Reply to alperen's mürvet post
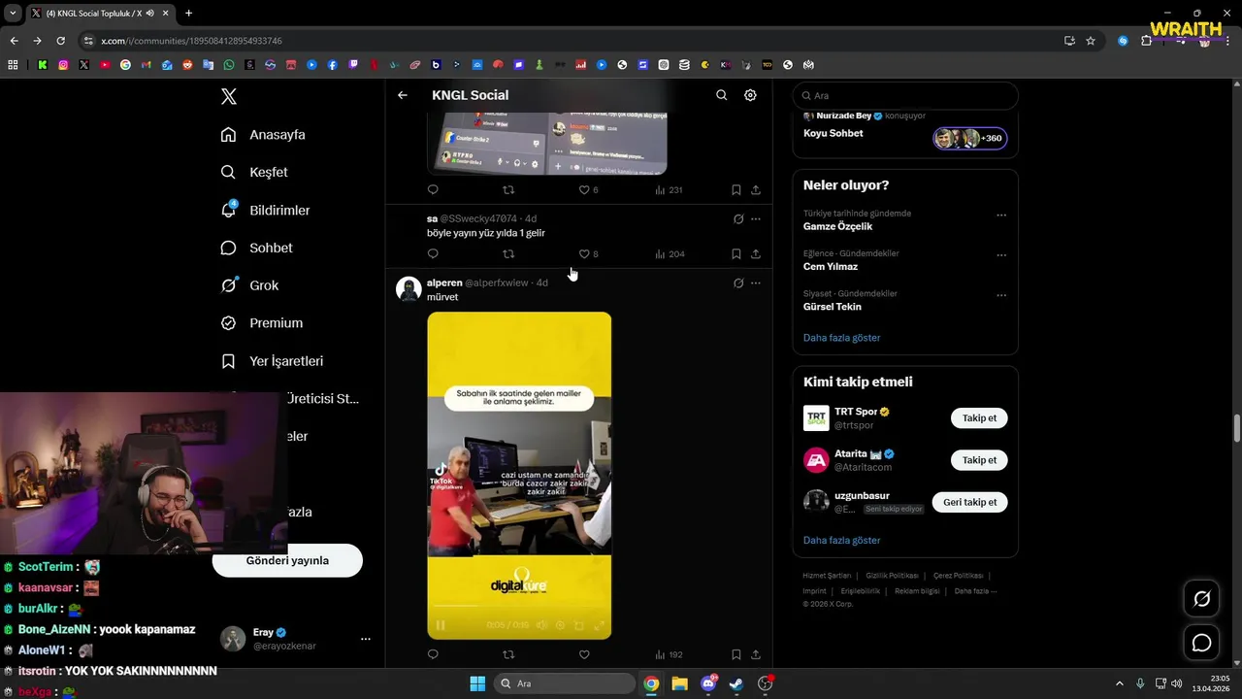The width and height of the screenshot is (1242, 699). point(433,655)
